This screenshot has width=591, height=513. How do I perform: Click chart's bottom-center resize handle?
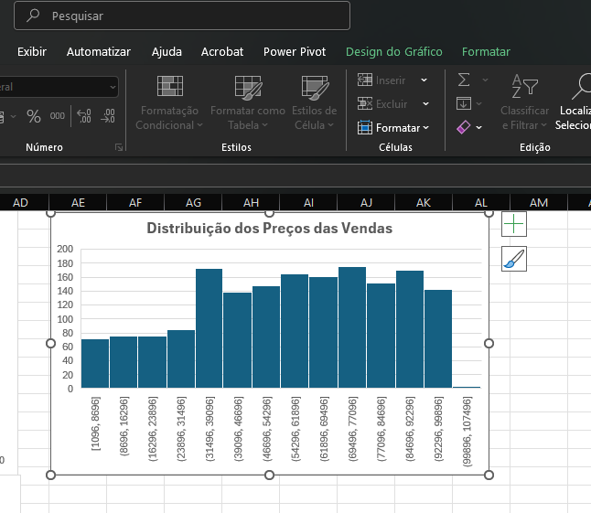click(269, 475)
